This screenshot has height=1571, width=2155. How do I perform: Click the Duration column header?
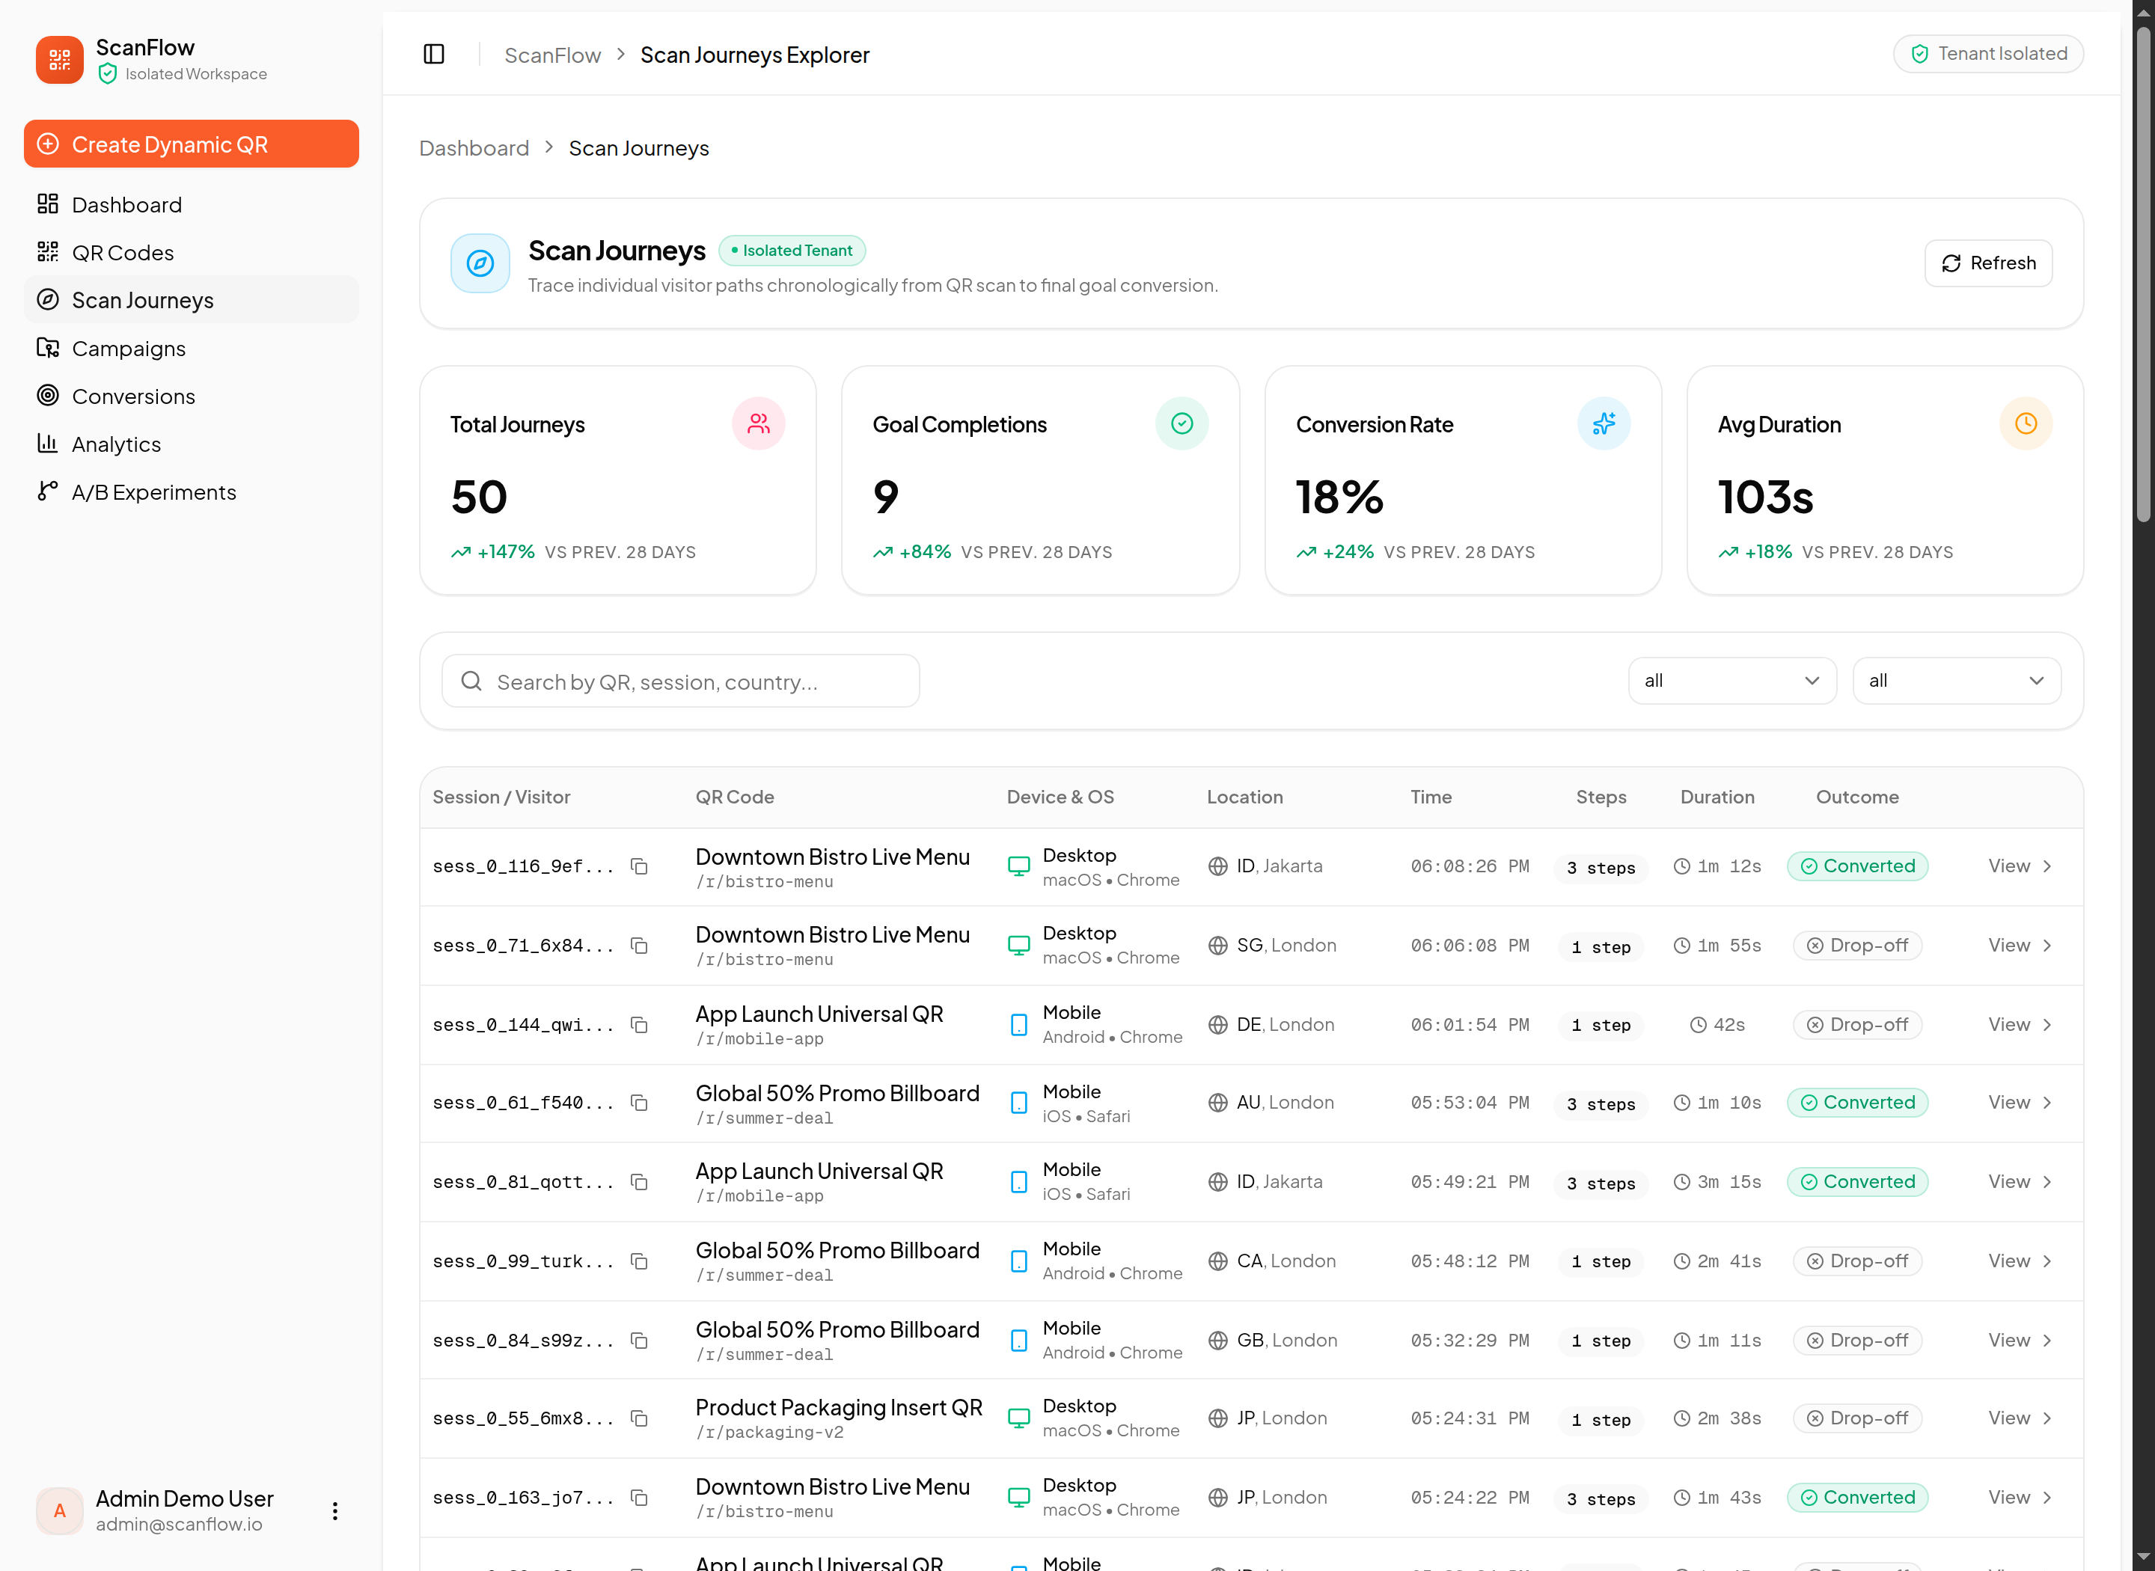pyautogui.click(x=1717, y=797)
